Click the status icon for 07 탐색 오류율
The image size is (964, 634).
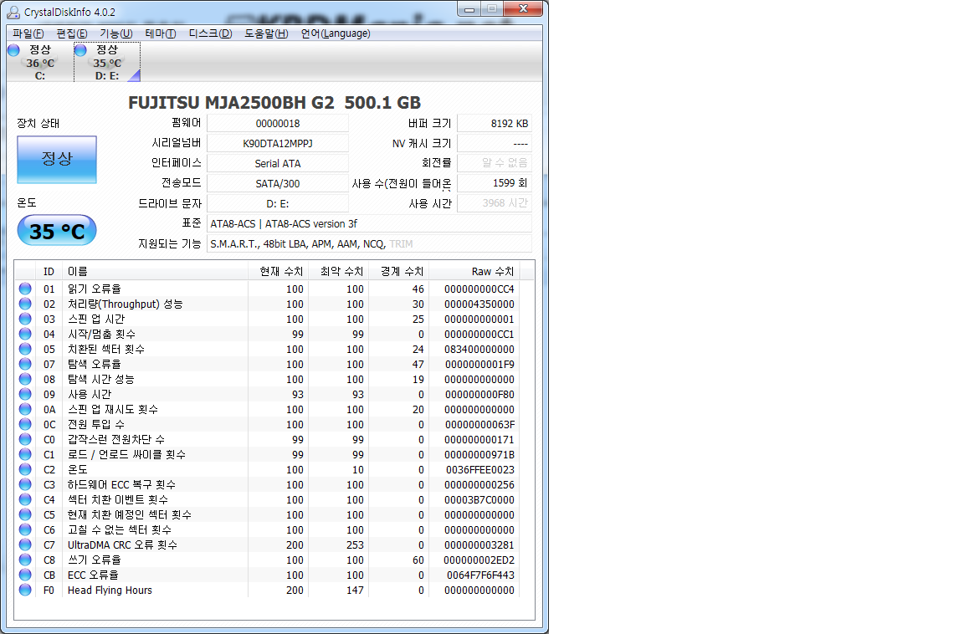pos(25,364)
